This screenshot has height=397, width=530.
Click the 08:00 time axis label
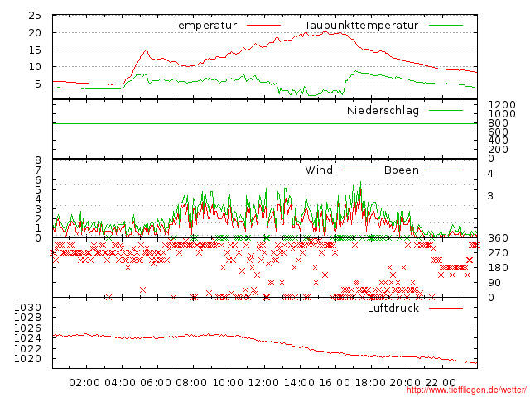click(x=191, y=383)
